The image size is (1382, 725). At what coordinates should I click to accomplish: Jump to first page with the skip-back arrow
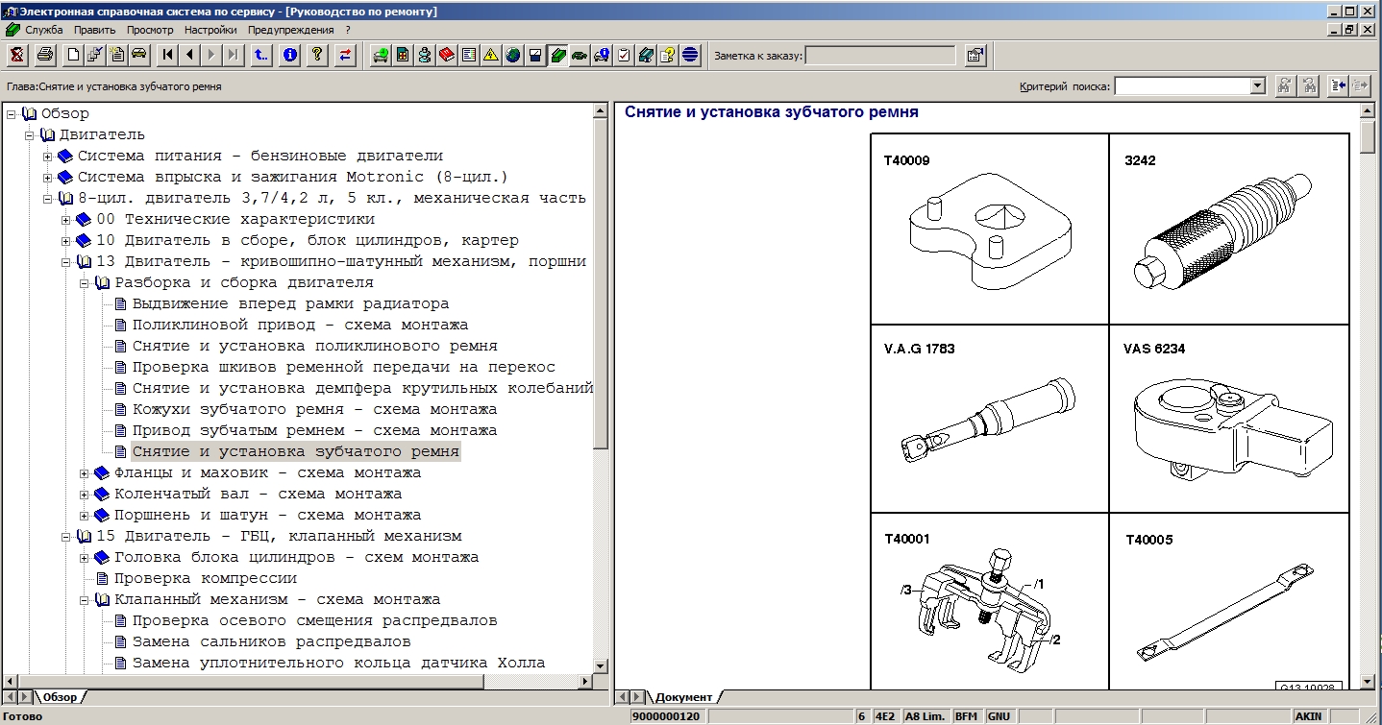pos(168,55)
